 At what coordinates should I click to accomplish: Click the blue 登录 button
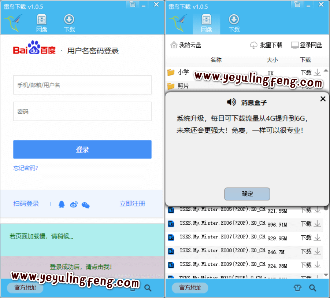pos(82,149)
